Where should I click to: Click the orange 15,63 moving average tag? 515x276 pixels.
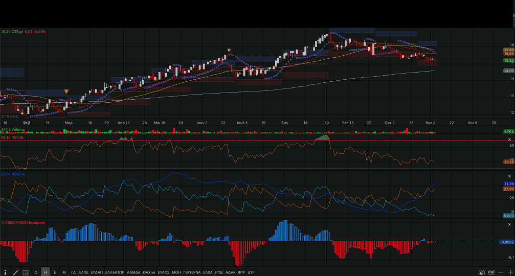click(509, 54)
